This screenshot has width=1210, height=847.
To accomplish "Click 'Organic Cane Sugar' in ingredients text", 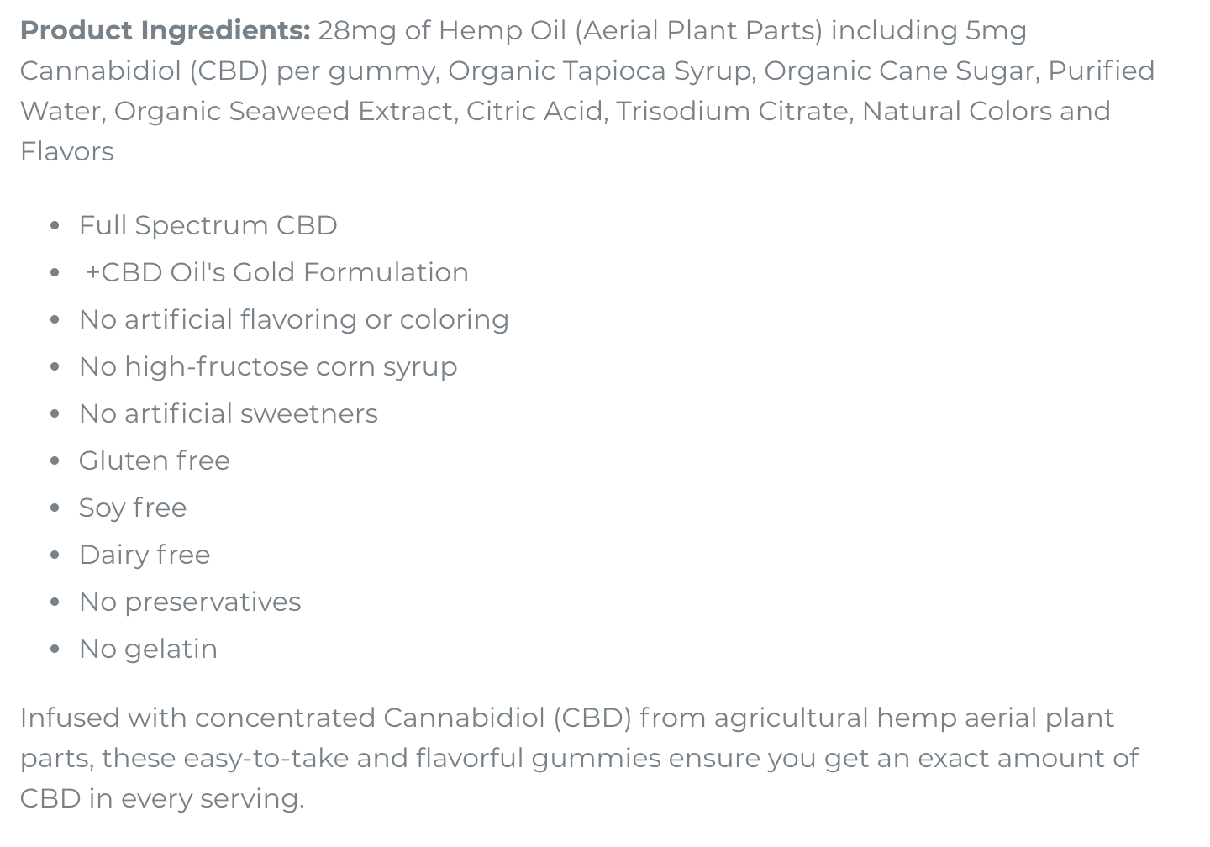I will pyautogui.click(x=901, y=71).
